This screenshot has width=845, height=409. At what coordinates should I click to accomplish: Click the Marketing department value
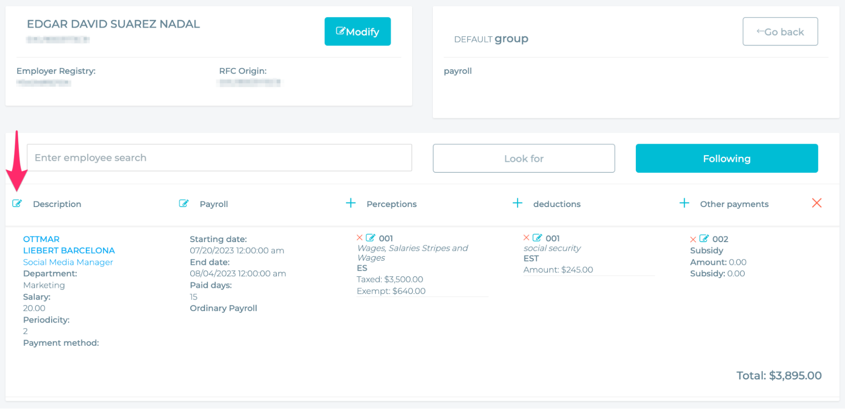(44, 286)
